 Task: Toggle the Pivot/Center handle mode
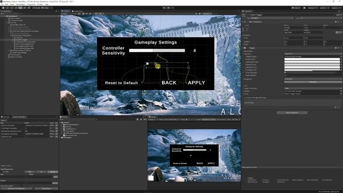(36, 8)
